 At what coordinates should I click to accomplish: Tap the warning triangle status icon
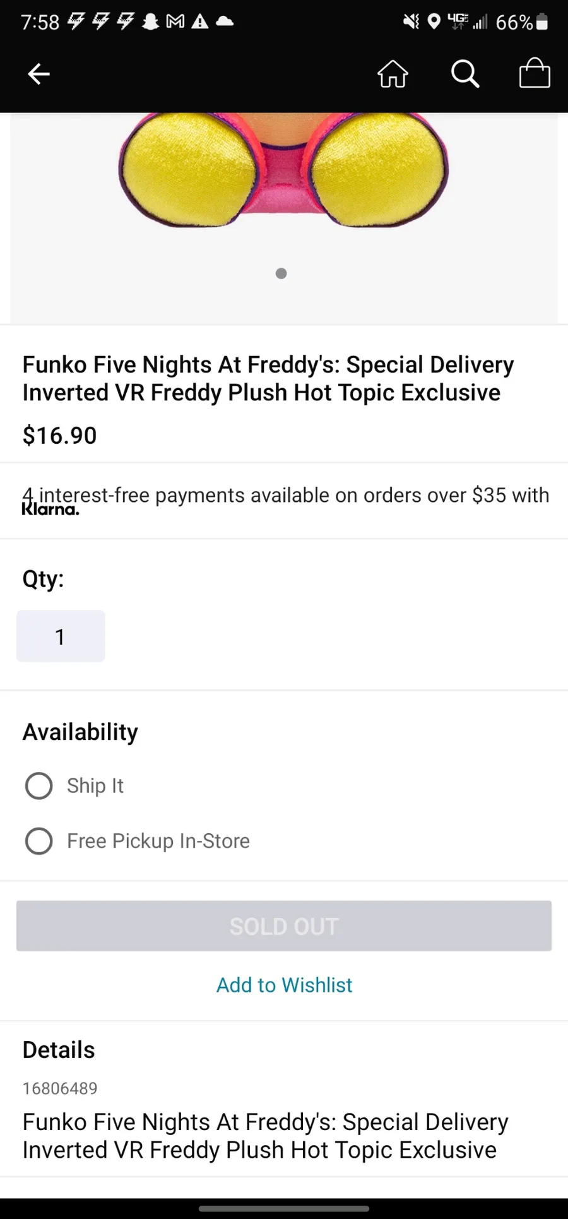pos(200,22)
